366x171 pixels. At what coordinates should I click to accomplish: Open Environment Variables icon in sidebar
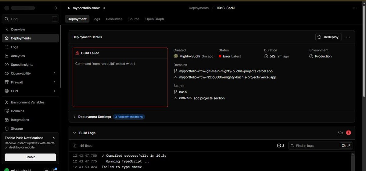[x=7, y=102]
